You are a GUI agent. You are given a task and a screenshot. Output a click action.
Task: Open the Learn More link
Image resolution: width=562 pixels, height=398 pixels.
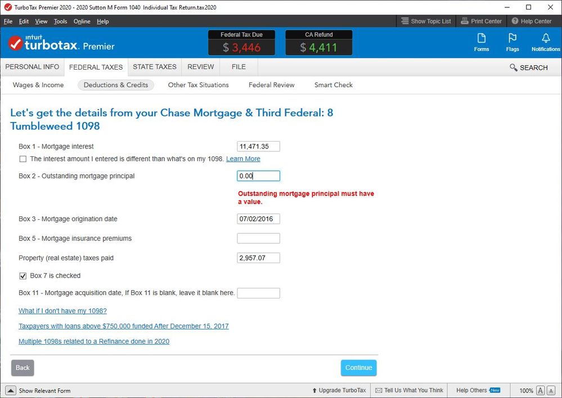click(243, 159)
